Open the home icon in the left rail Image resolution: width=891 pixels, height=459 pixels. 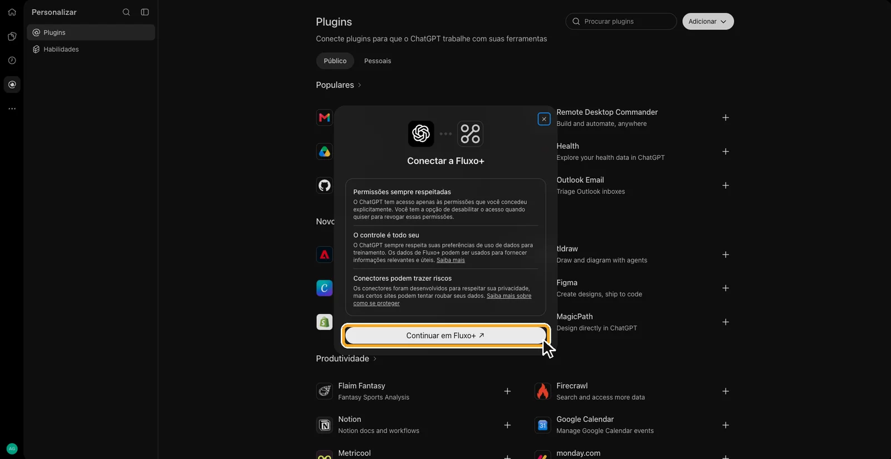click(12, 12)
